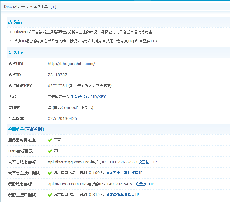Select 诊断工具 in the breadcrumb
Image resolution: width=230 pixels, height=202 pixels.
(x=40, y=7)
